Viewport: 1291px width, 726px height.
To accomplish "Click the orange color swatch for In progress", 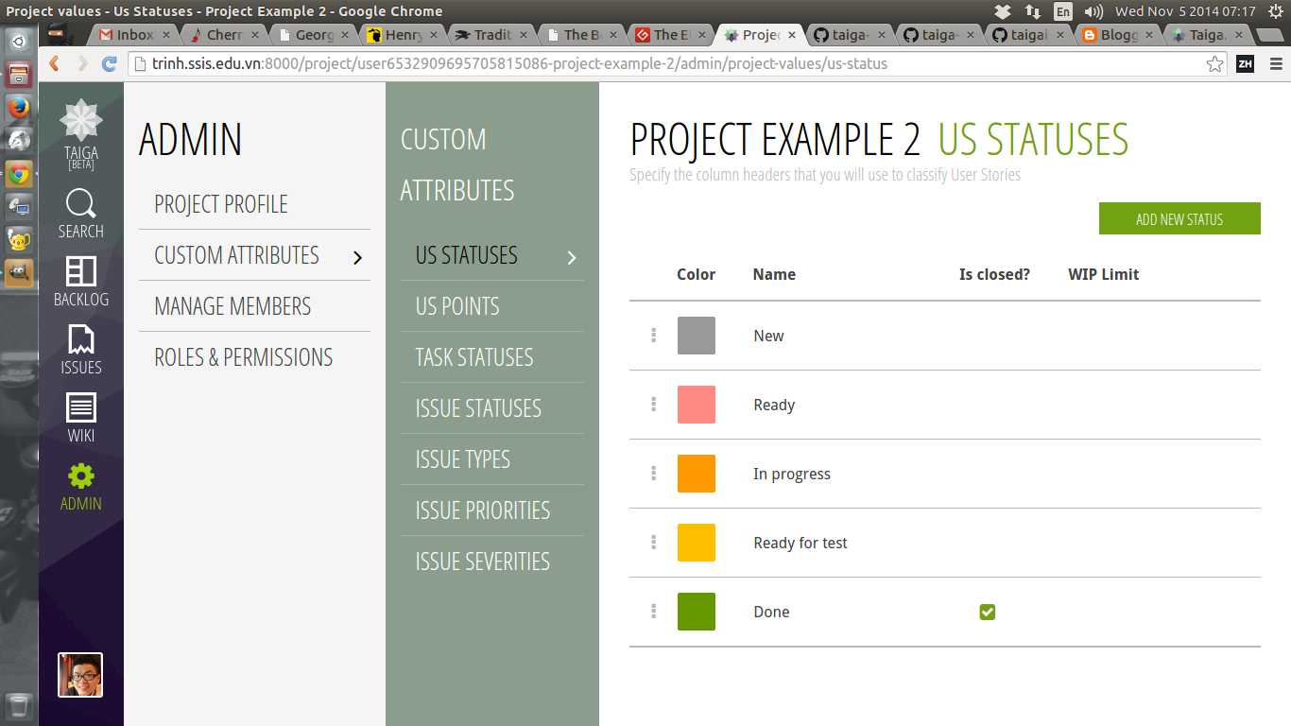I will coord(696,474).
